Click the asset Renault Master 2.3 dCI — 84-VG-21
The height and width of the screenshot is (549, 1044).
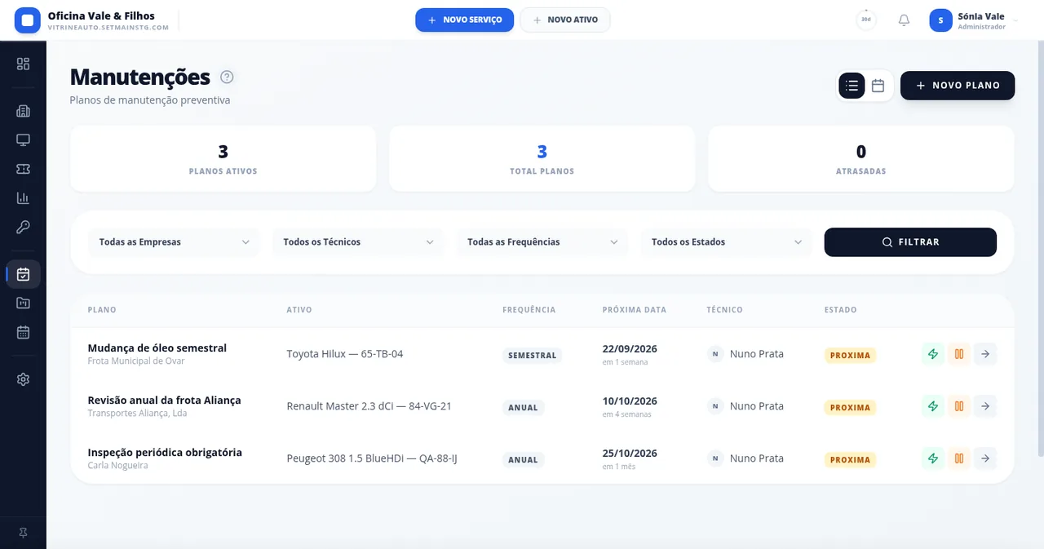click(x=369, y=406)
